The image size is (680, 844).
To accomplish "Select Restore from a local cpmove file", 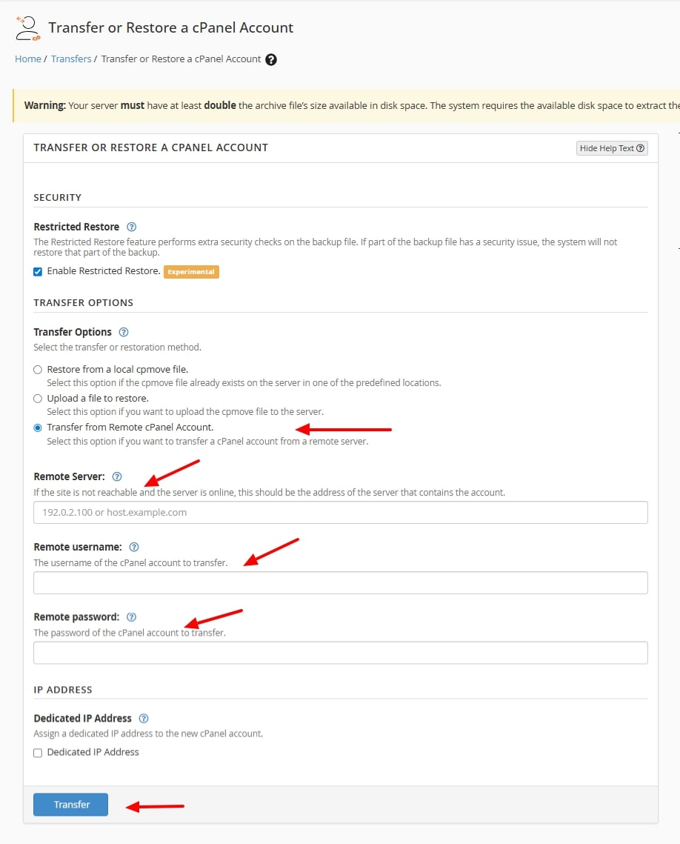I will (38, 370).
